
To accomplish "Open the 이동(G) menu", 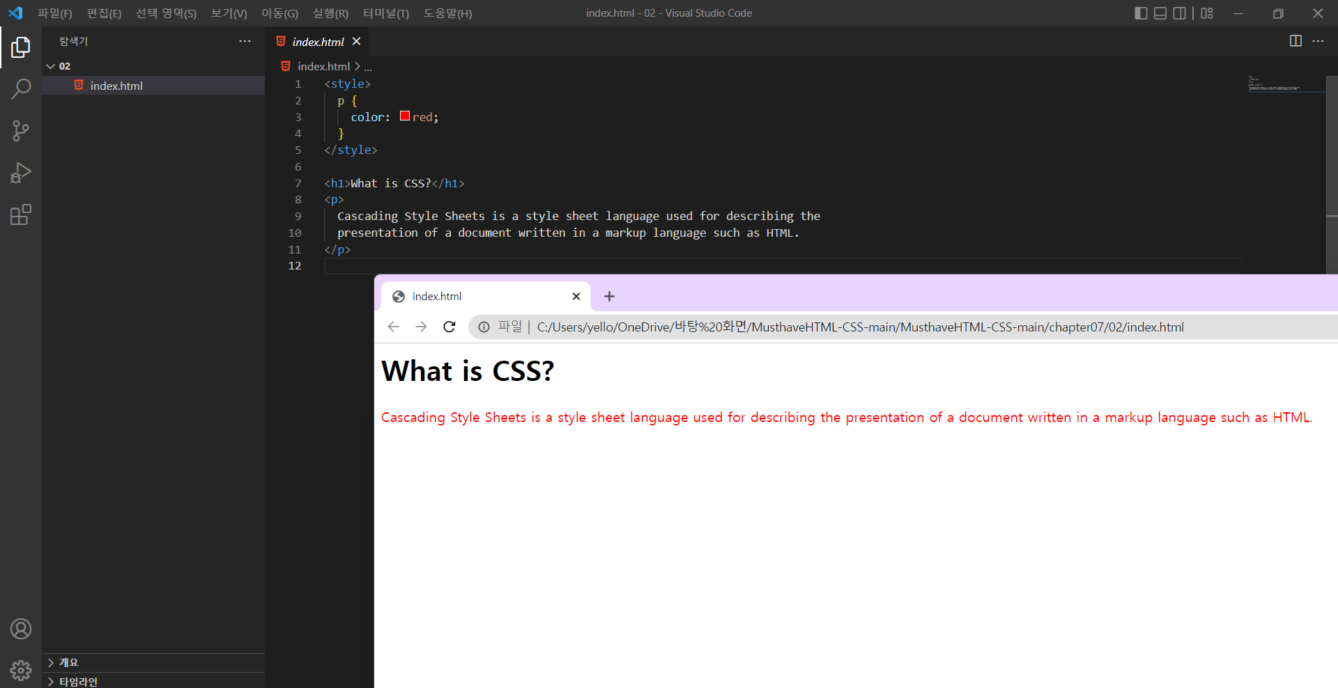I will 279,13.
